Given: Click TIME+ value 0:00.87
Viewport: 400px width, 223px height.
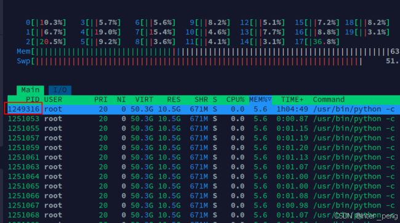Looking at the screenshot, I should pyautogui.click(x=292, y=119).
